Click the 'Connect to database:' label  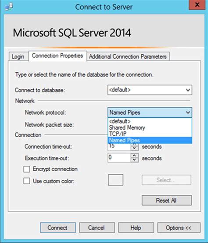[x=40, y=90]
